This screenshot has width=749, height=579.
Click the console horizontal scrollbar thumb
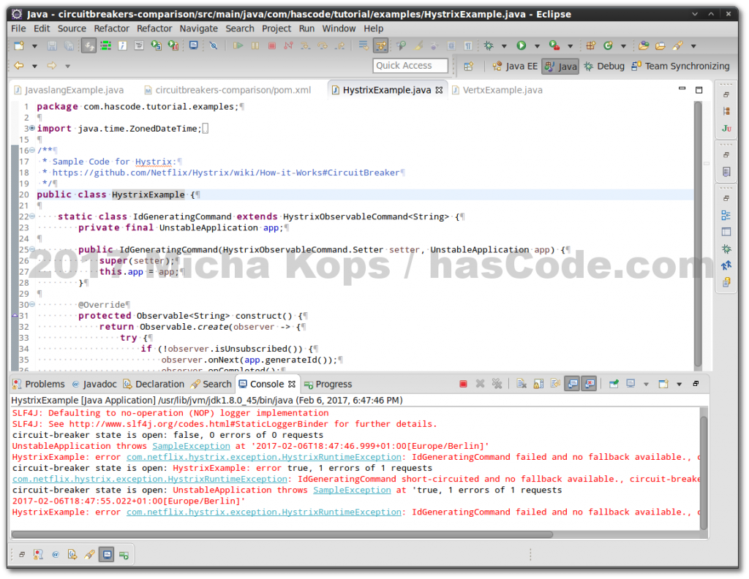click(x=282, y=534)
